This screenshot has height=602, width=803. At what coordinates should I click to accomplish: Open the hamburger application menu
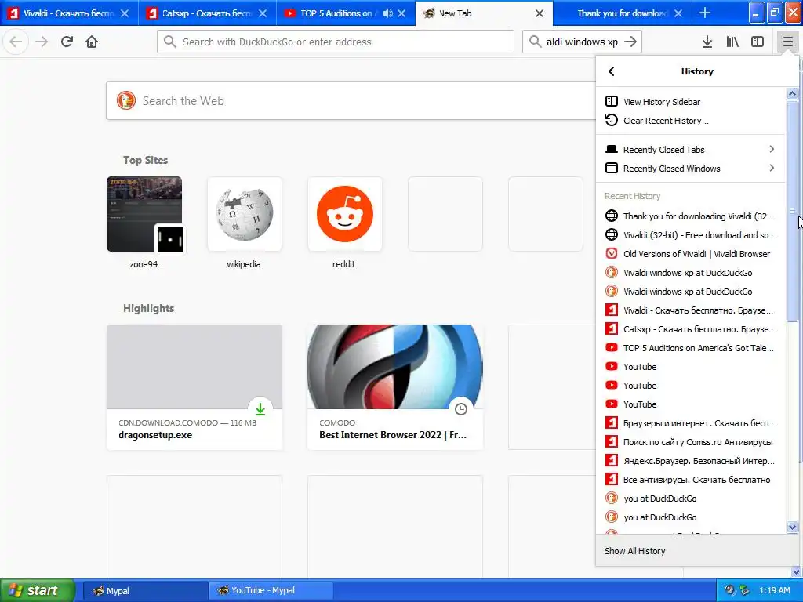point(787,42)
